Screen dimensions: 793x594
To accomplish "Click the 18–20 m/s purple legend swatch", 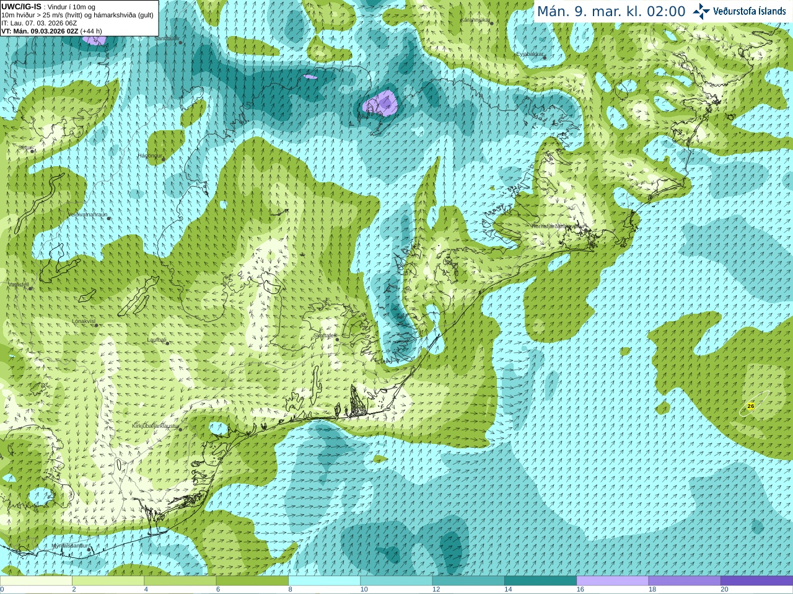I will [x=684, y=581].
